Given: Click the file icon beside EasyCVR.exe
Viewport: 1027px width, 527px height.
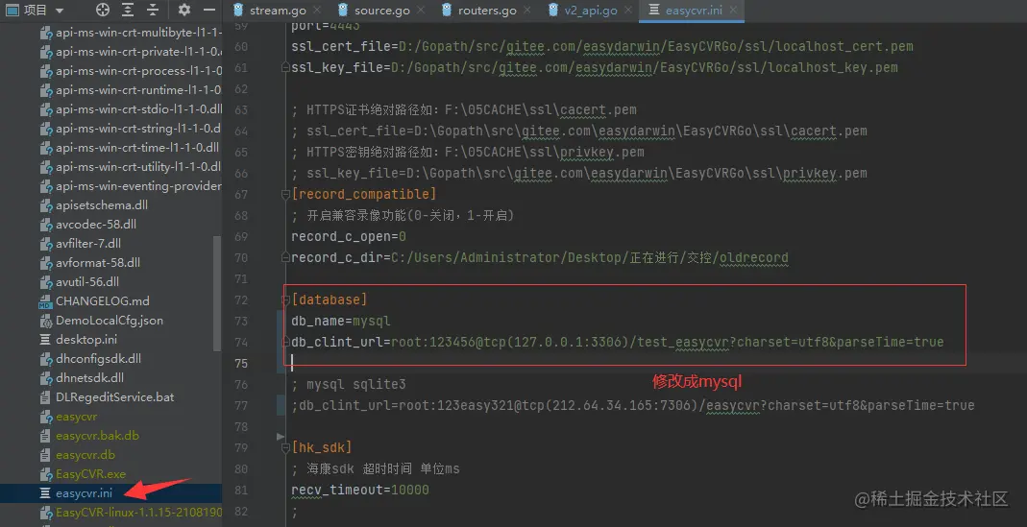Looking at the screenshot, I should (45, 474).
